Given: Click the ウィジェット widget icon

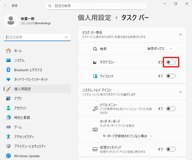Looking at the screenshot, I should coord(95,76).
